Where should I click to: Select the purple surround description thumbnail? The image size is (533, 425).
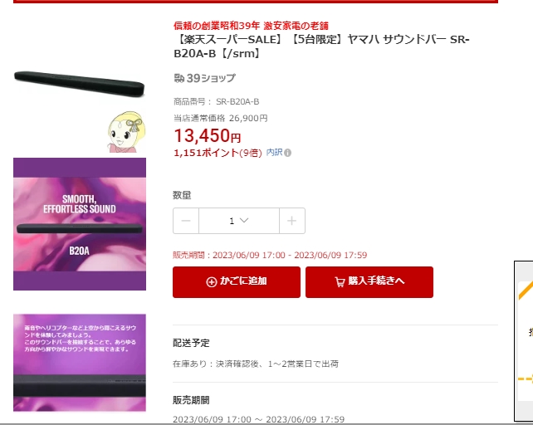coord(80,363)
